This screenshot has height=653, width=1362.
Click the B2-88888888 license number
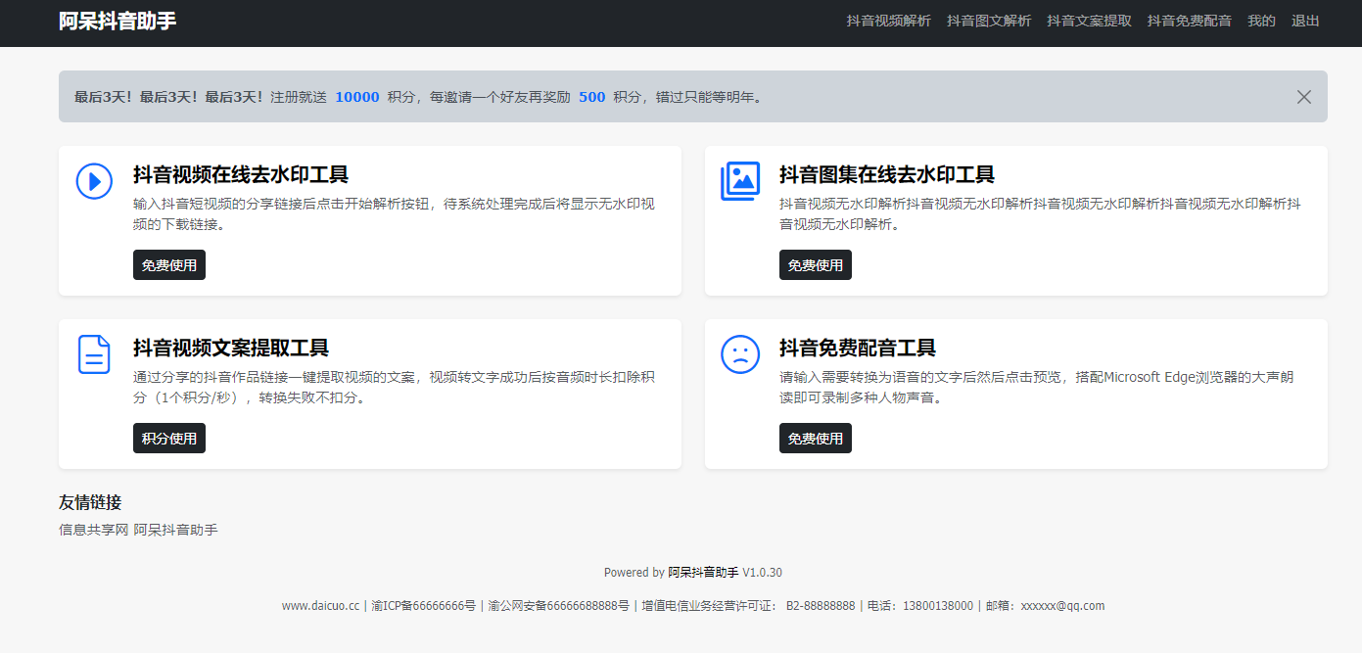tap(821, 606)
